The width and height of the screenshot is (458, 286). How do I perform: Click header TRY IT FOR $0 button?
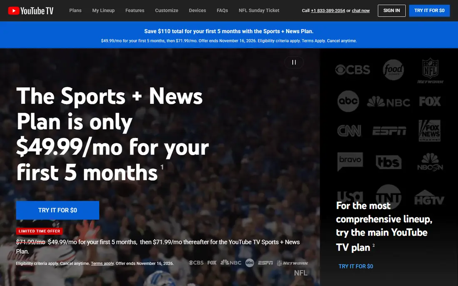click(x=429, y=10)
